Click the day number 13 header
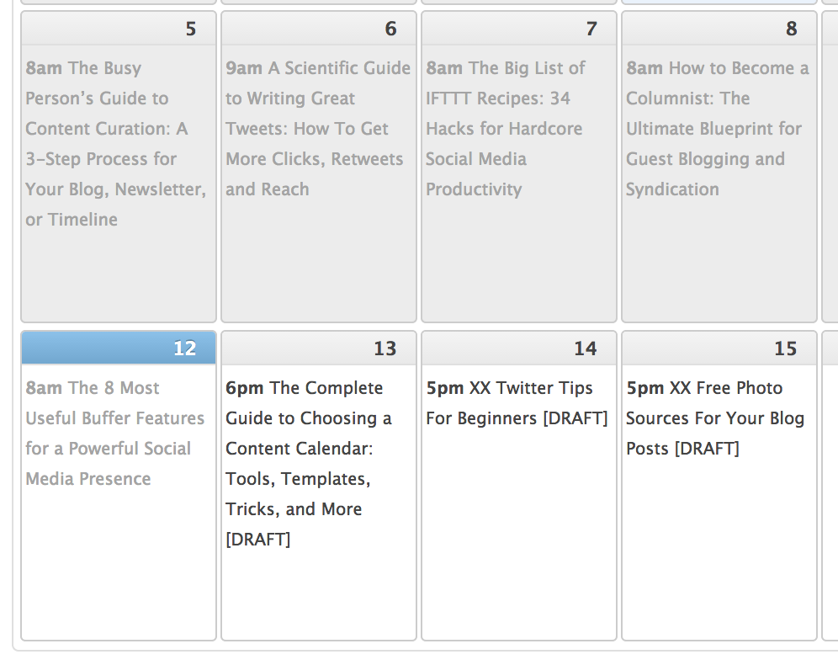 click(x=385, y=348)
